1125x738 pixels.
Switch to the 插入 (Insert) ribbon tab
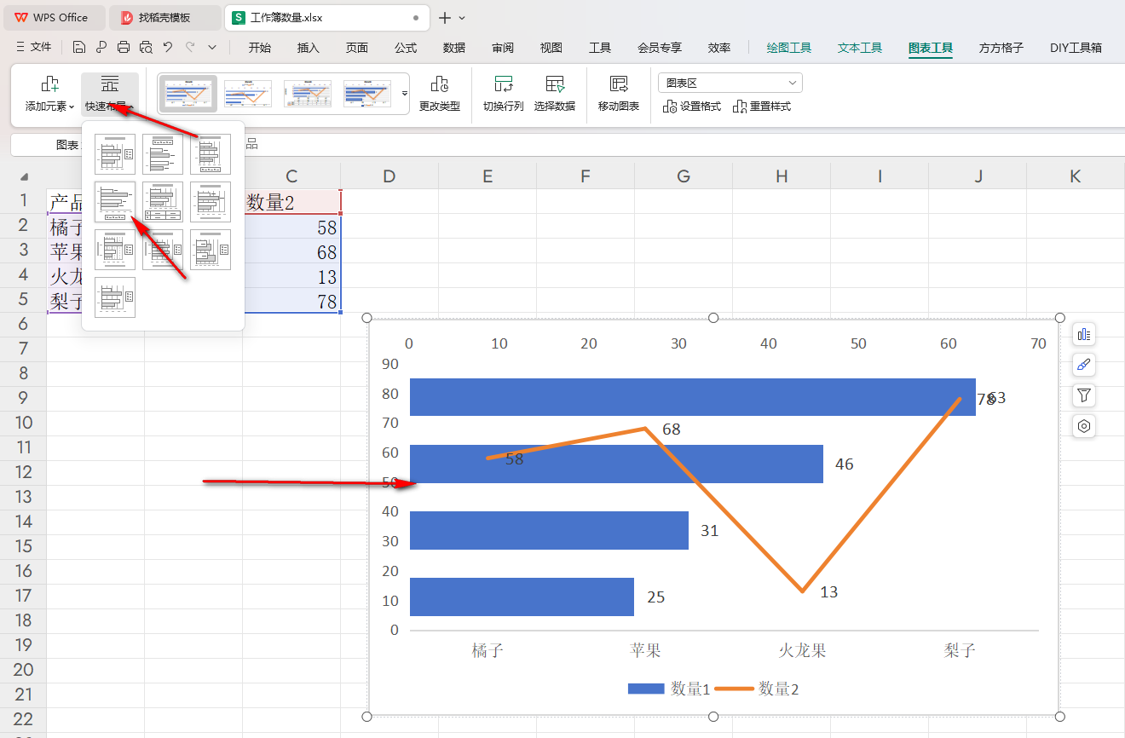pyautogui.click(x=308, y=48)
